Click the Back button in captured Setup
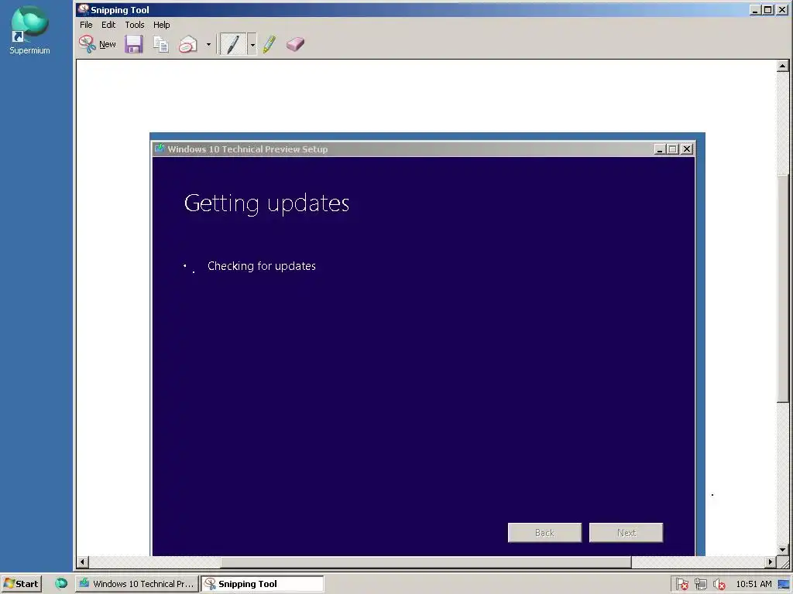793x594 pixels. pyautogui.click(x=544, y=533)
